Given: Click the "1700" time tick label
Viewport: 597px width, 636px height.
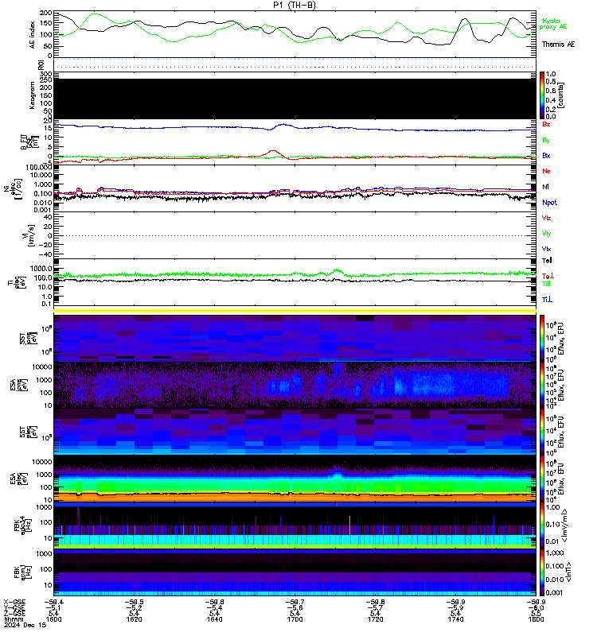Looking at the screenshot, I should point(295,619).
